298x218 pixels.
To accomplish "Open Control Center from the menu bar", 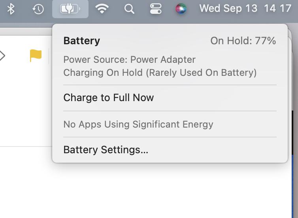I will (156, 9).
